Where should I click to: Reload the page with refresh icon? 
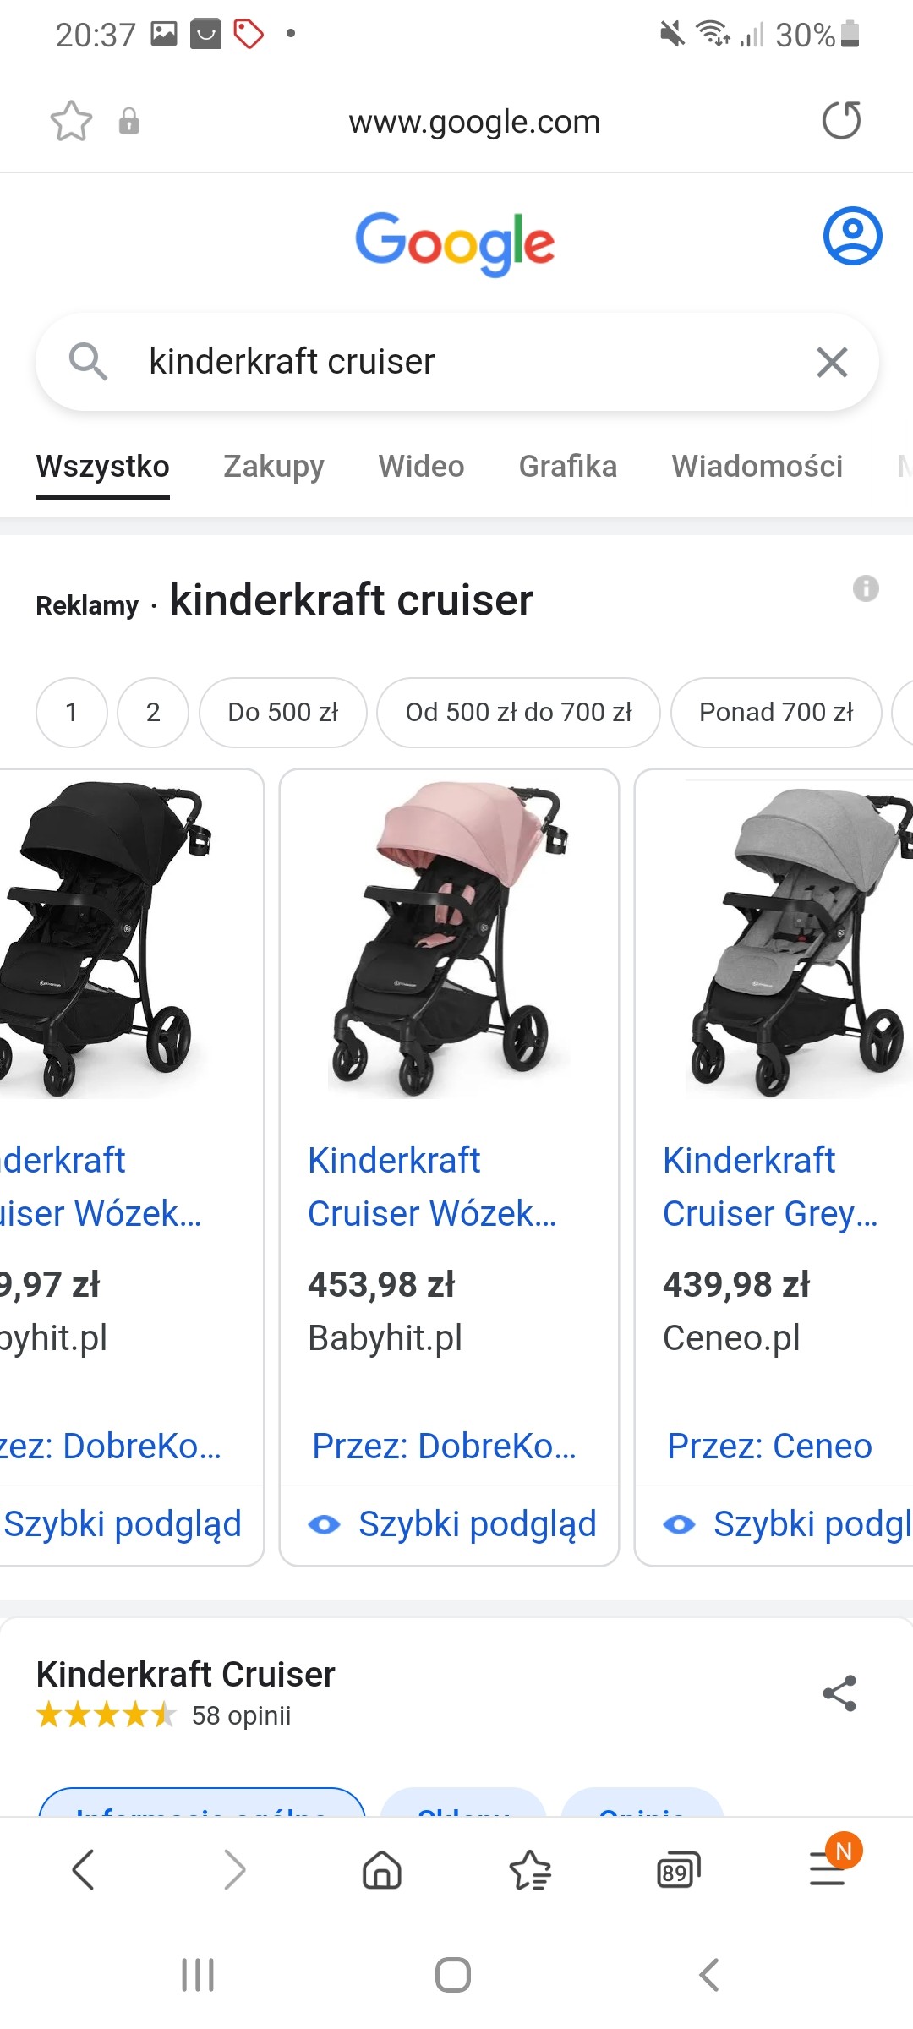(x=841, y=120)
